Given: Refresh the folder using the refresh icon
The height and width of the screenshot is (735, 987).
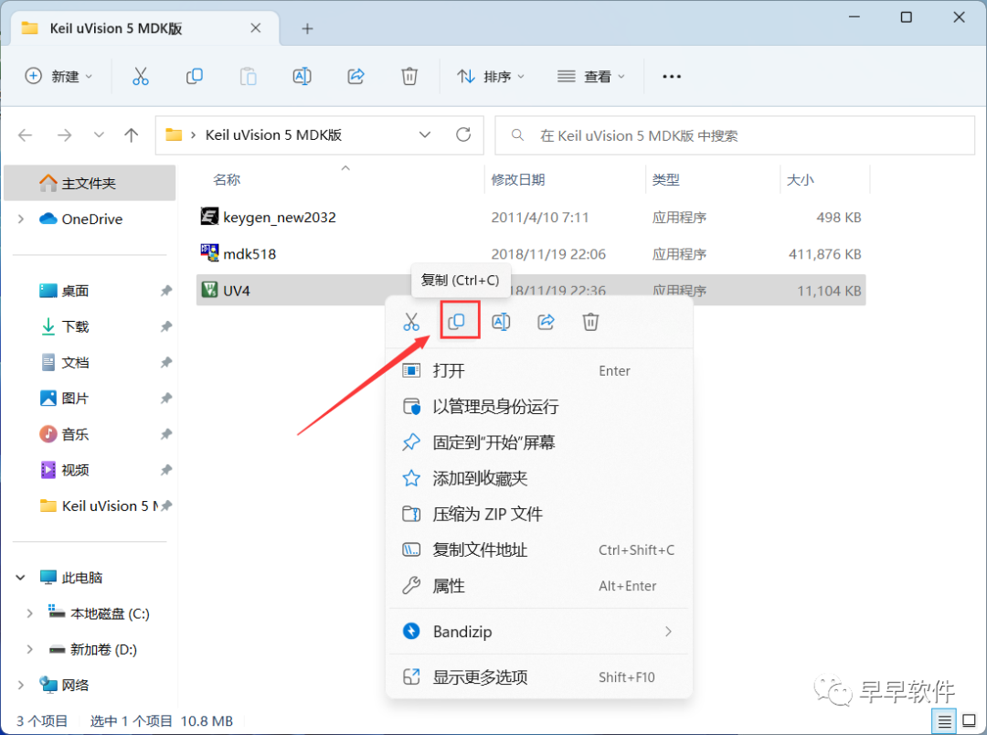Looking at the screenshot, I should (463, 133).
